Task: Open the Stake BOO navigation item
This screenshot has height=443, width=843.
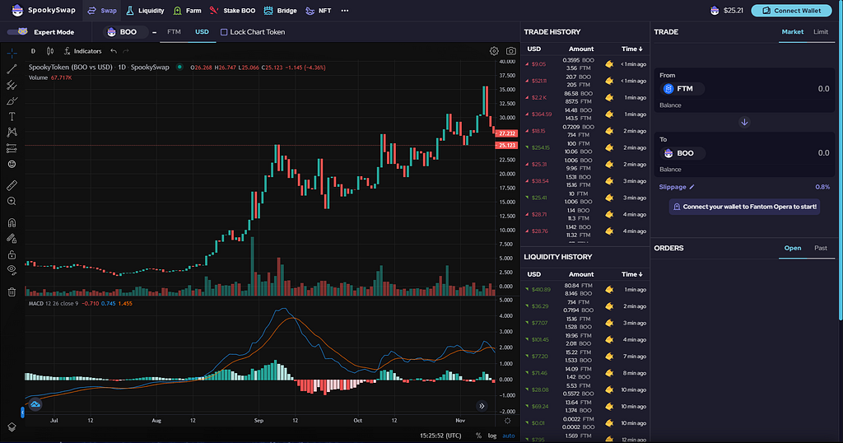Action: [232, 10]
